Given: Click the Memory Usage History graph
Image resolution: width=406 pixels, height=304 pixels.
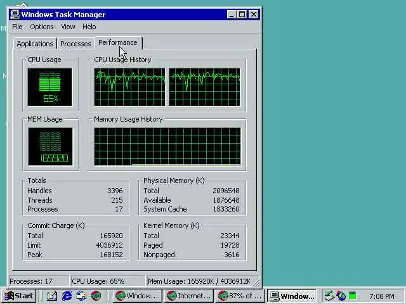Looking at the screenshot, I should tap(167, 146).
